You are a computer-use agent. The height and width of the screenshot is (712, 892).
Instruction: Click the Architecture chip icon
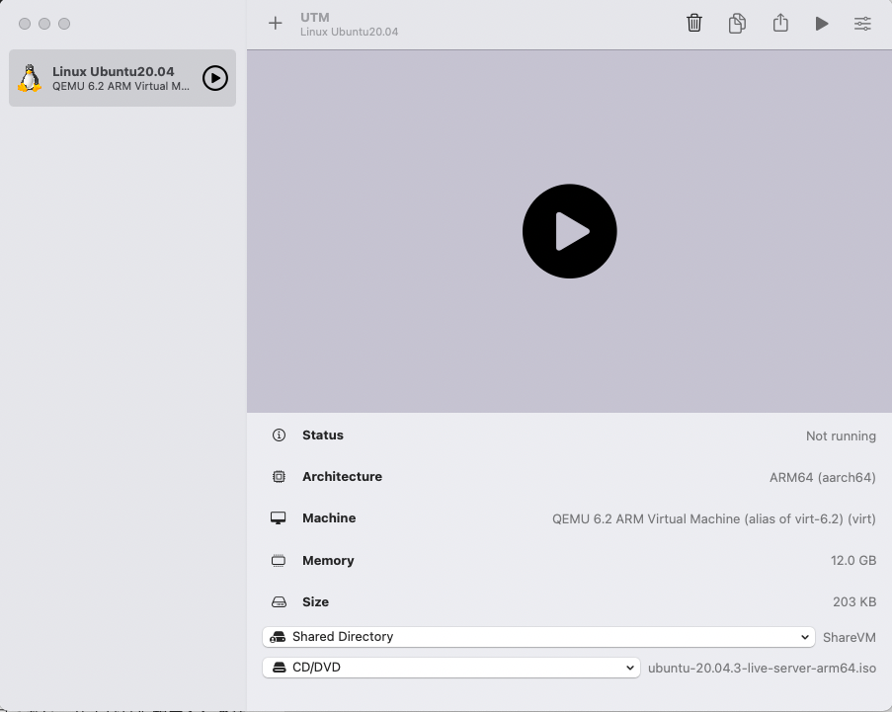[x=279, y=477]
